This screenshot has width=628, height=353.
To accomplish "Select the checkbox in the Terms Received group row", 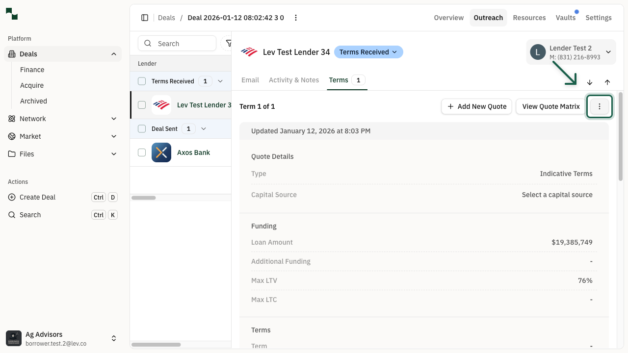I will [x=142, y=81].
